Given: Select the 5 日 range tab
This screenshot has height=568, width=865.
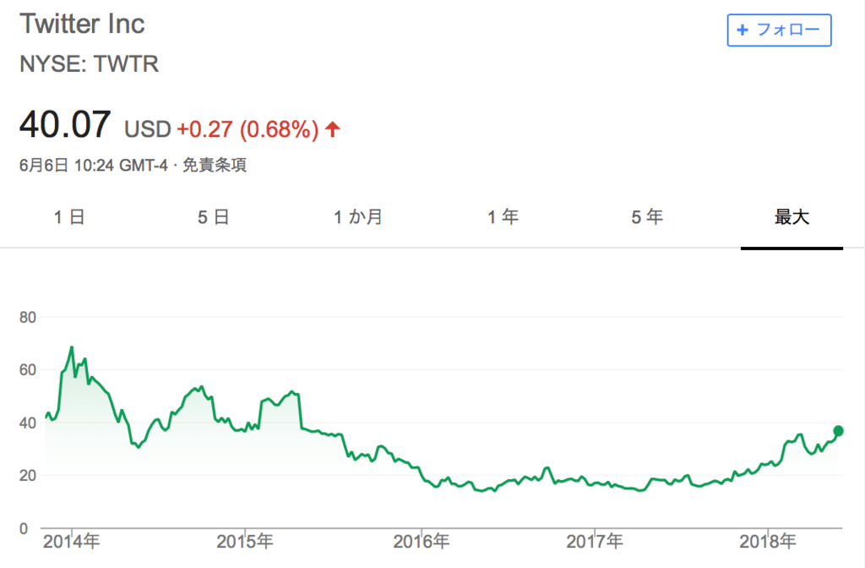Looking at the screenshot, I should pos(214,217).
